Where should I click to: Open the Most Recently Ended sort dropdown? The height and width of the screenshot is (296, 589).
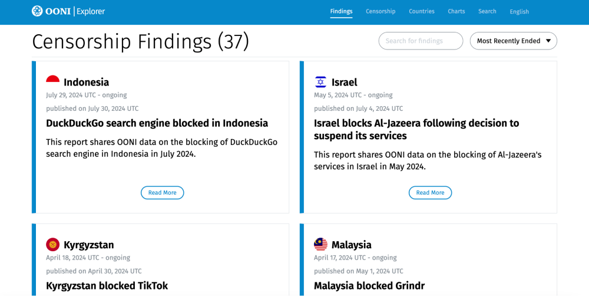click(513, 41)
